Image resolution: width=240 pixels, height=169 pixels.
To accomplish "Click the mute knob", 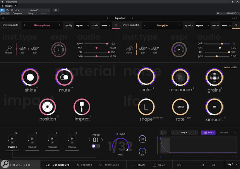I will [x=64, y=77].
